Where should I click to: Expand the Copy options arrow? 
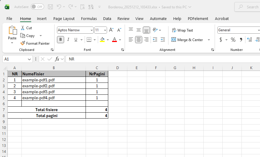tap(41, 36)
